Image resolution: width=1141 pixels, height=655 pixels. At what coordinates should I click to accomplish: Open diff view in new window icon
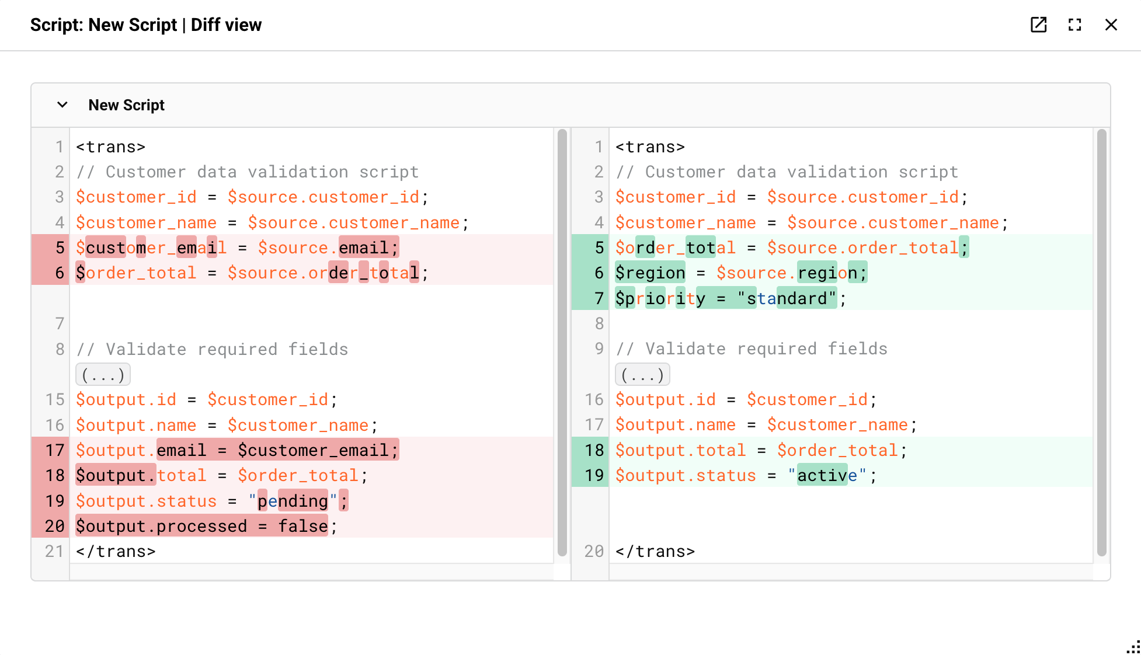[x=1038, y=25]
